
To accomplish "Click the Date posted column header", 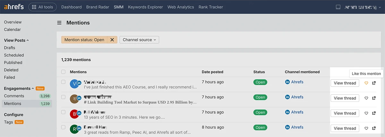I will [x=212, y=72].
